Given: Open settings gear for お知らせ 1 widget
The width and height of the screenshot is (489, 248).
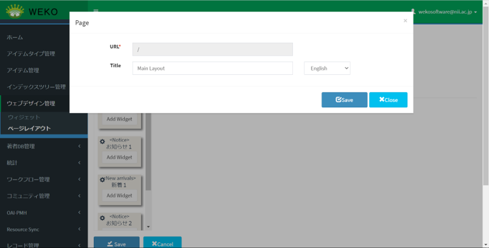Looking at the screenshot, I should 102,141.
